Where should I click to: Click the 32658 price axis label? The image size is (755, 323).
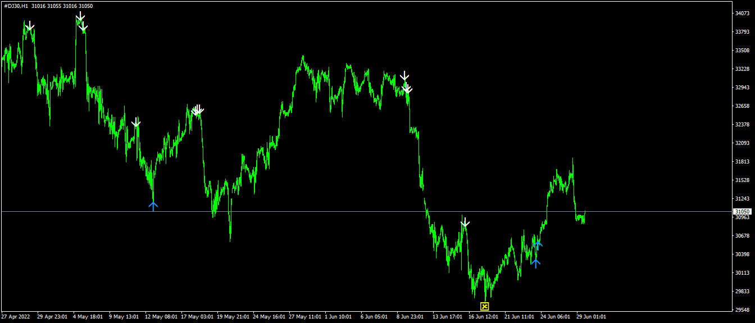(742, 106)
